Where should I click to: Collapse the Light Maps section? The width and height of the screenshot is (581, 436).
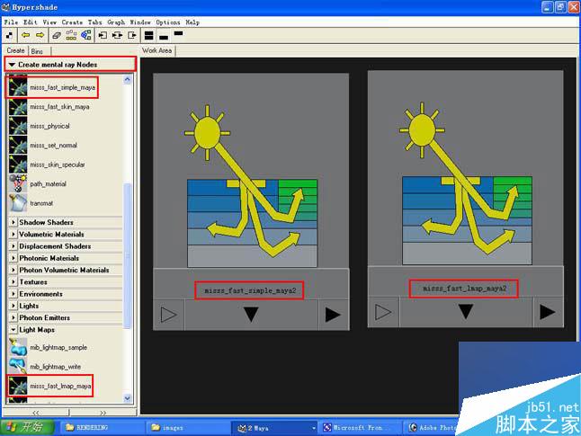point(13,330)
